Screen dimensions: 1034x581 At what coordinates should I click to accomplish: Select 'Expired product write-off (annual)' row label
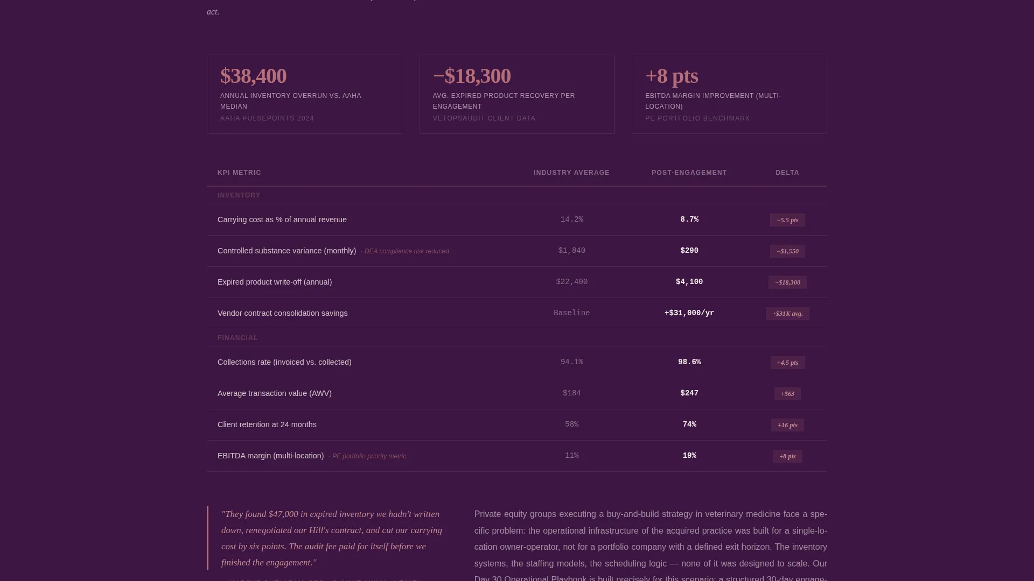pos(275,282)
